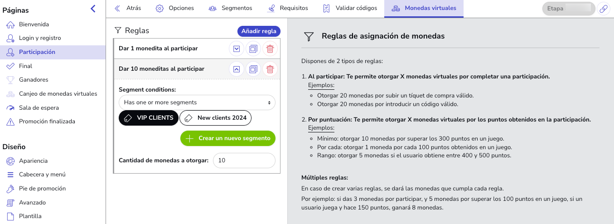Screen dimensions: 614x224
Task: Toggle the VIP CLIENTS segment tag
Action: pos(148,118)
